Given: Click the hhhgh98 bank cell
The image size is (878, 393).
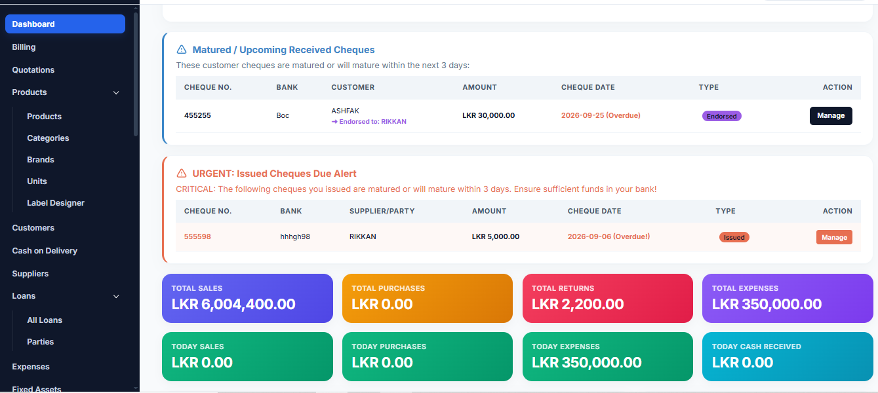Looking at the screenshot, I should [x=295, y=236].
